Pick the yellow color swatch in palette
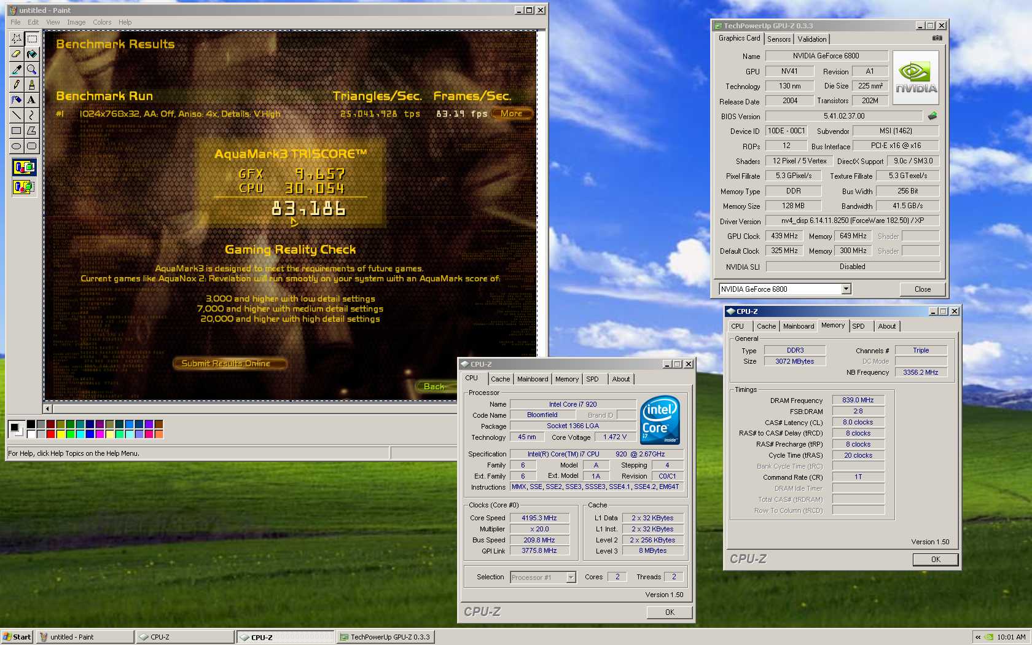Screen dimensions: 1032x645 click(x=60, y=434)
